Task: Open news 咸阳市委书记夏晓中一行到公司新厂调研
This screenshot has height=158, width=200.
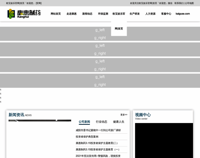Action: pyautogui.click(x=98, y=130)
